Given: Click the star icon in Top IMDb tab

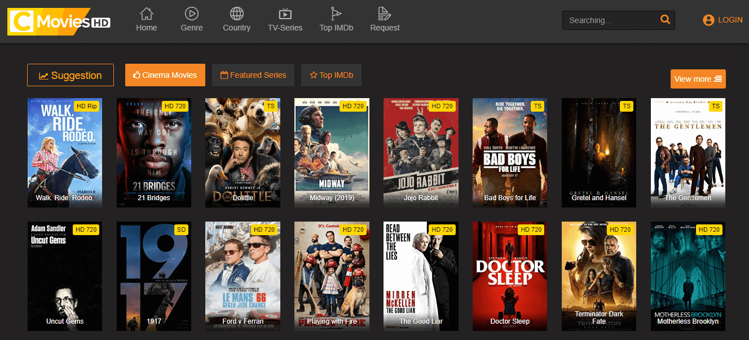Looking at the screenshot, I should pyautogui.click(x=314, y=74).
